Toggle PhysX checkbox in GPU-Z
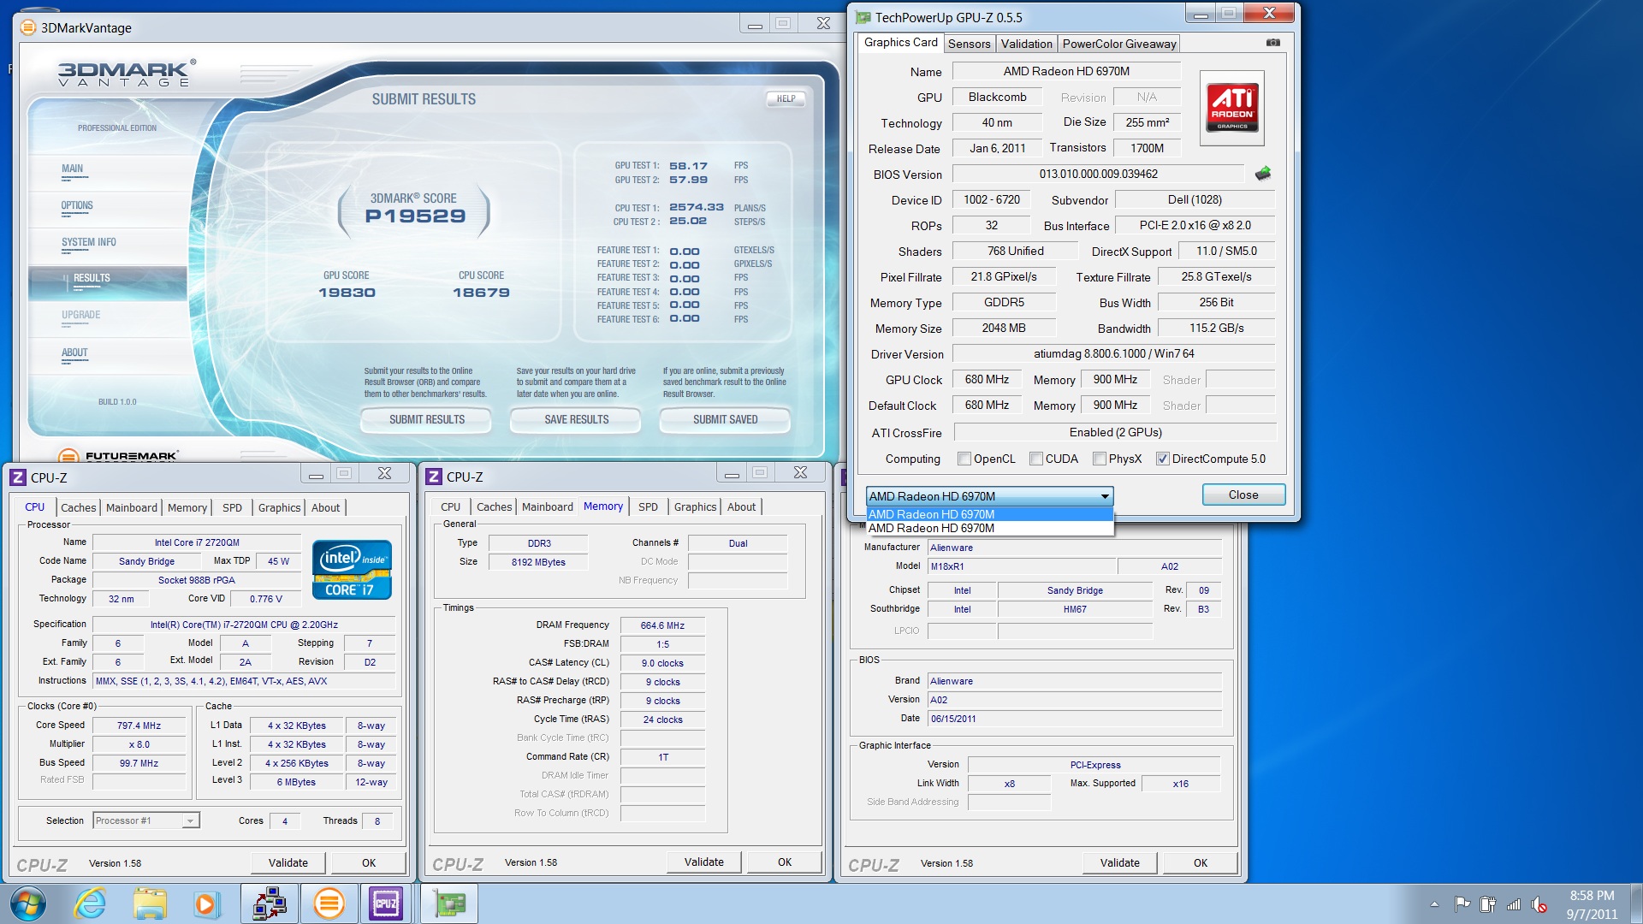The height and width of the screenshot is (924, 1643). point(1100,459)
